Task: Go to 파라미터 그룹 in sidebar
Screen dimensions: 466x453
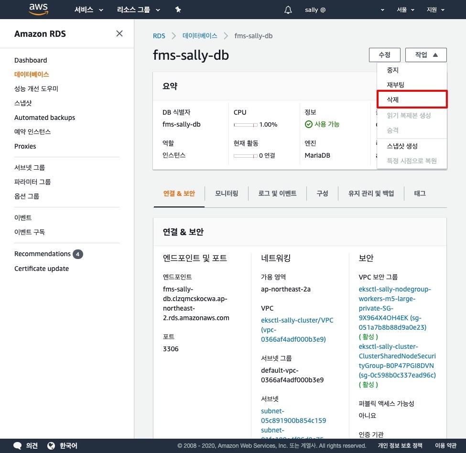Action: tap(33, 182)
